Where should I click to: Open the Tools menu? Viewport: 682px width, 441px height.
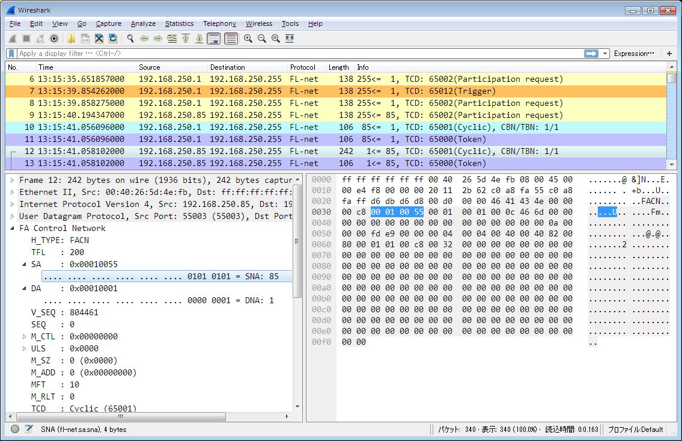(x=290, y=23)
